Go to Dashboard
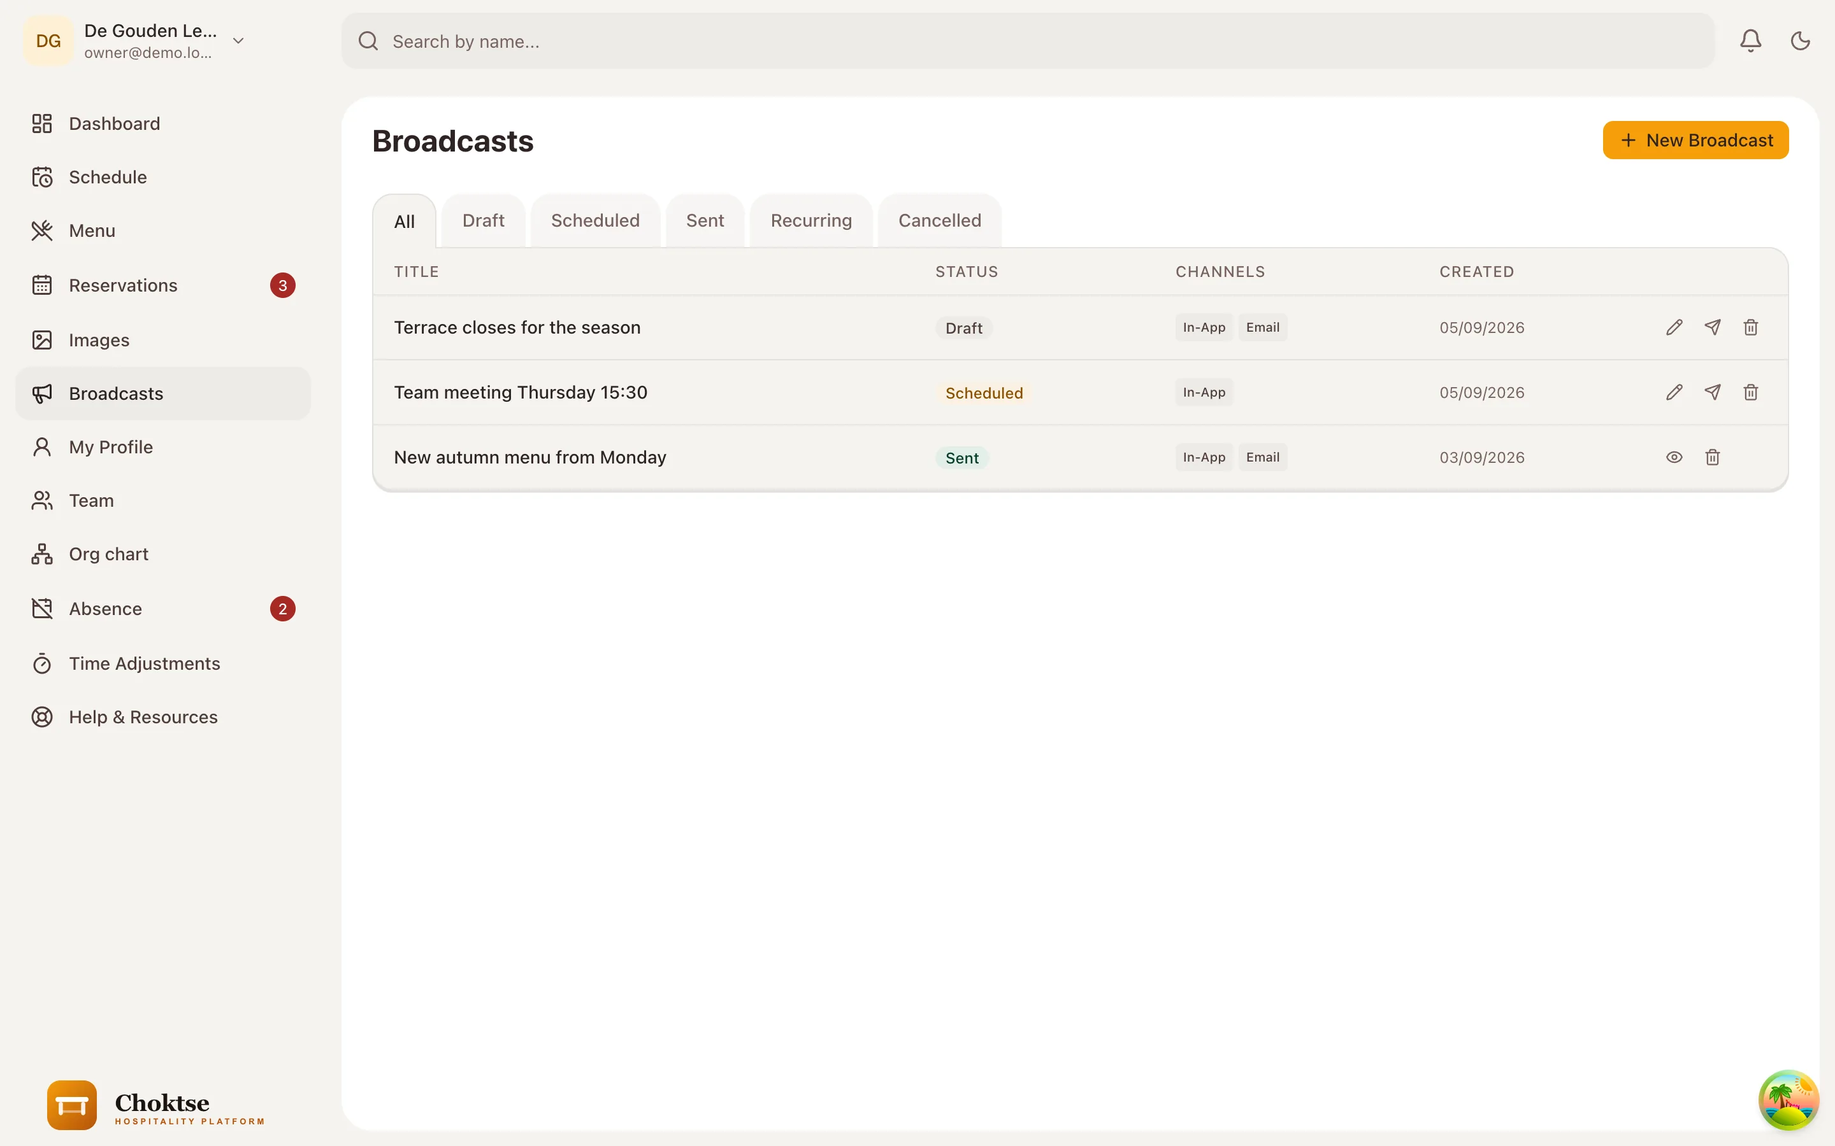 tap(163, 124)
